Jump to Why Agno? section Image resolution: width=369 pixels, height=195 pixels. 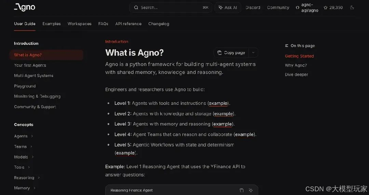(x=296, y=65)
